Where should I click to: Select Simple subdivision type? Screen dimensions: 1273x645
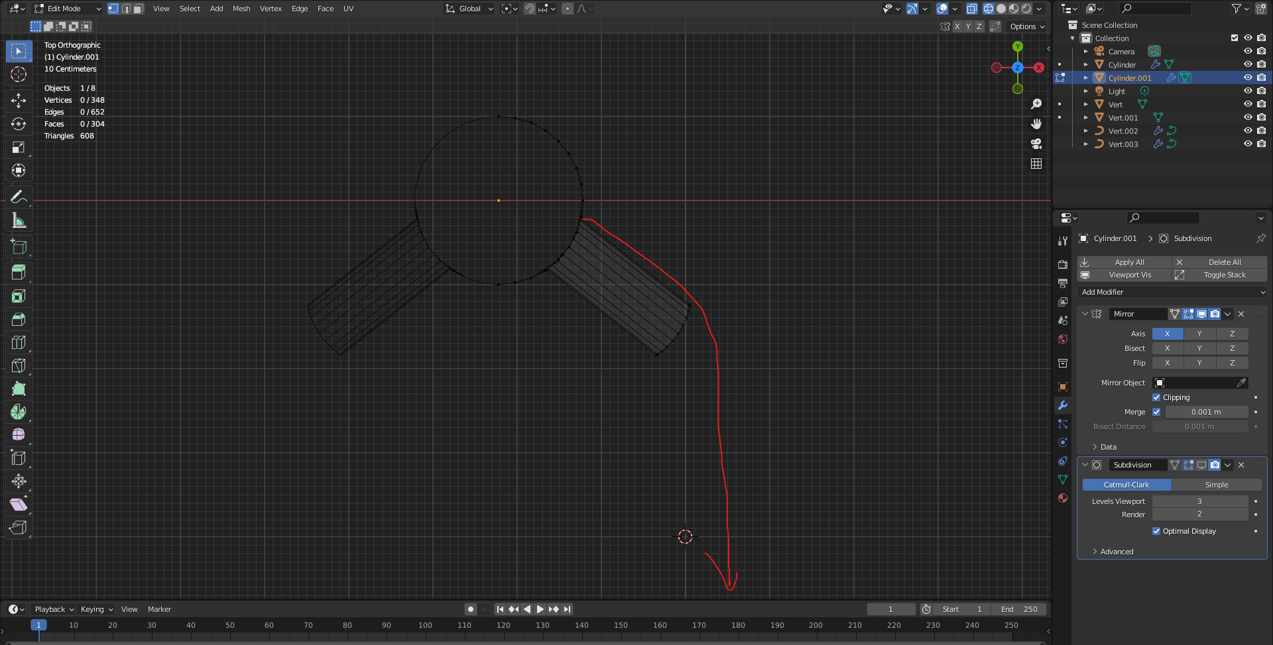tap(1216, 485)
